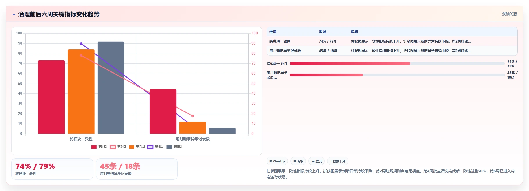Open the 74% / 79% stat card
Viewport: 529px width, 191px height.
tap(52, 169)
